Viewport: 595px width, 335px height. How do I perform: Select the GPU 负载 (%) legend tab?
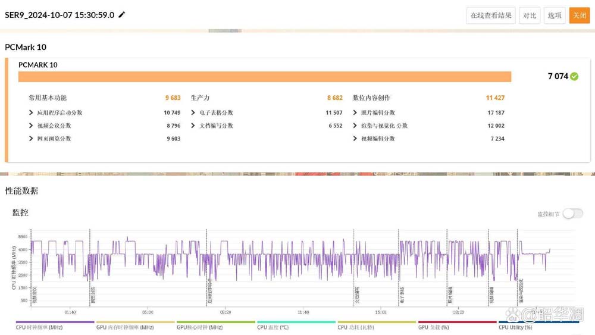[x=457, y=325]
